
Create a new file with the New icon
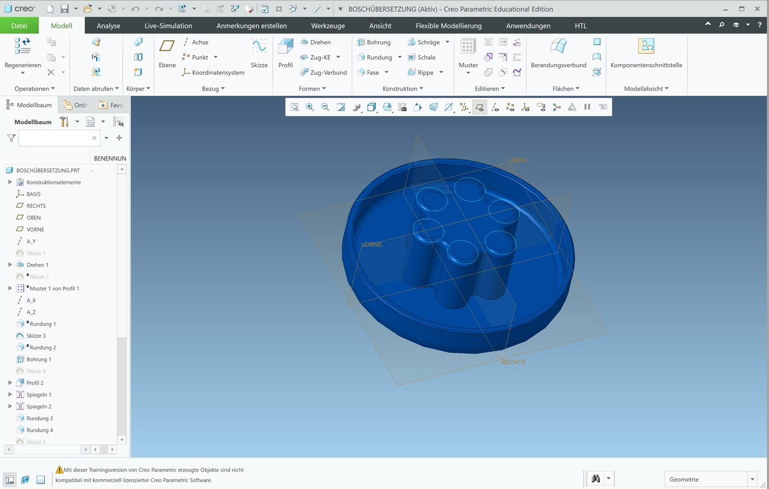click(x=50, y=9)
